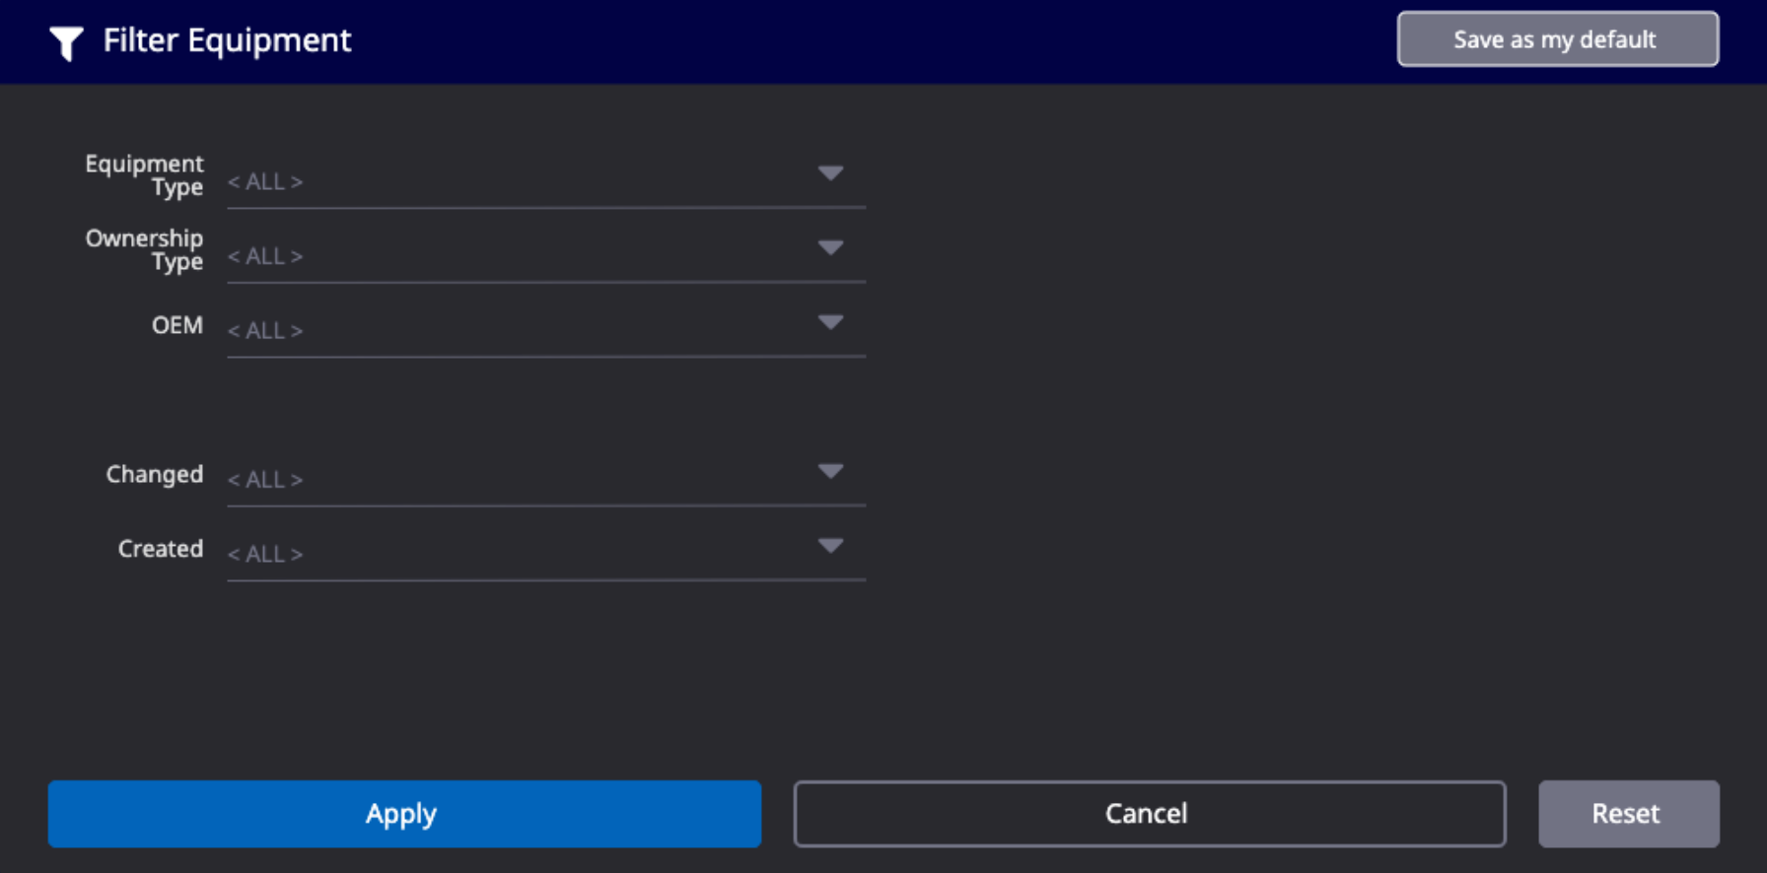Screen dimensions: 1767x873
Task: Reset all filter fields
Action: tap(1629, 814)
